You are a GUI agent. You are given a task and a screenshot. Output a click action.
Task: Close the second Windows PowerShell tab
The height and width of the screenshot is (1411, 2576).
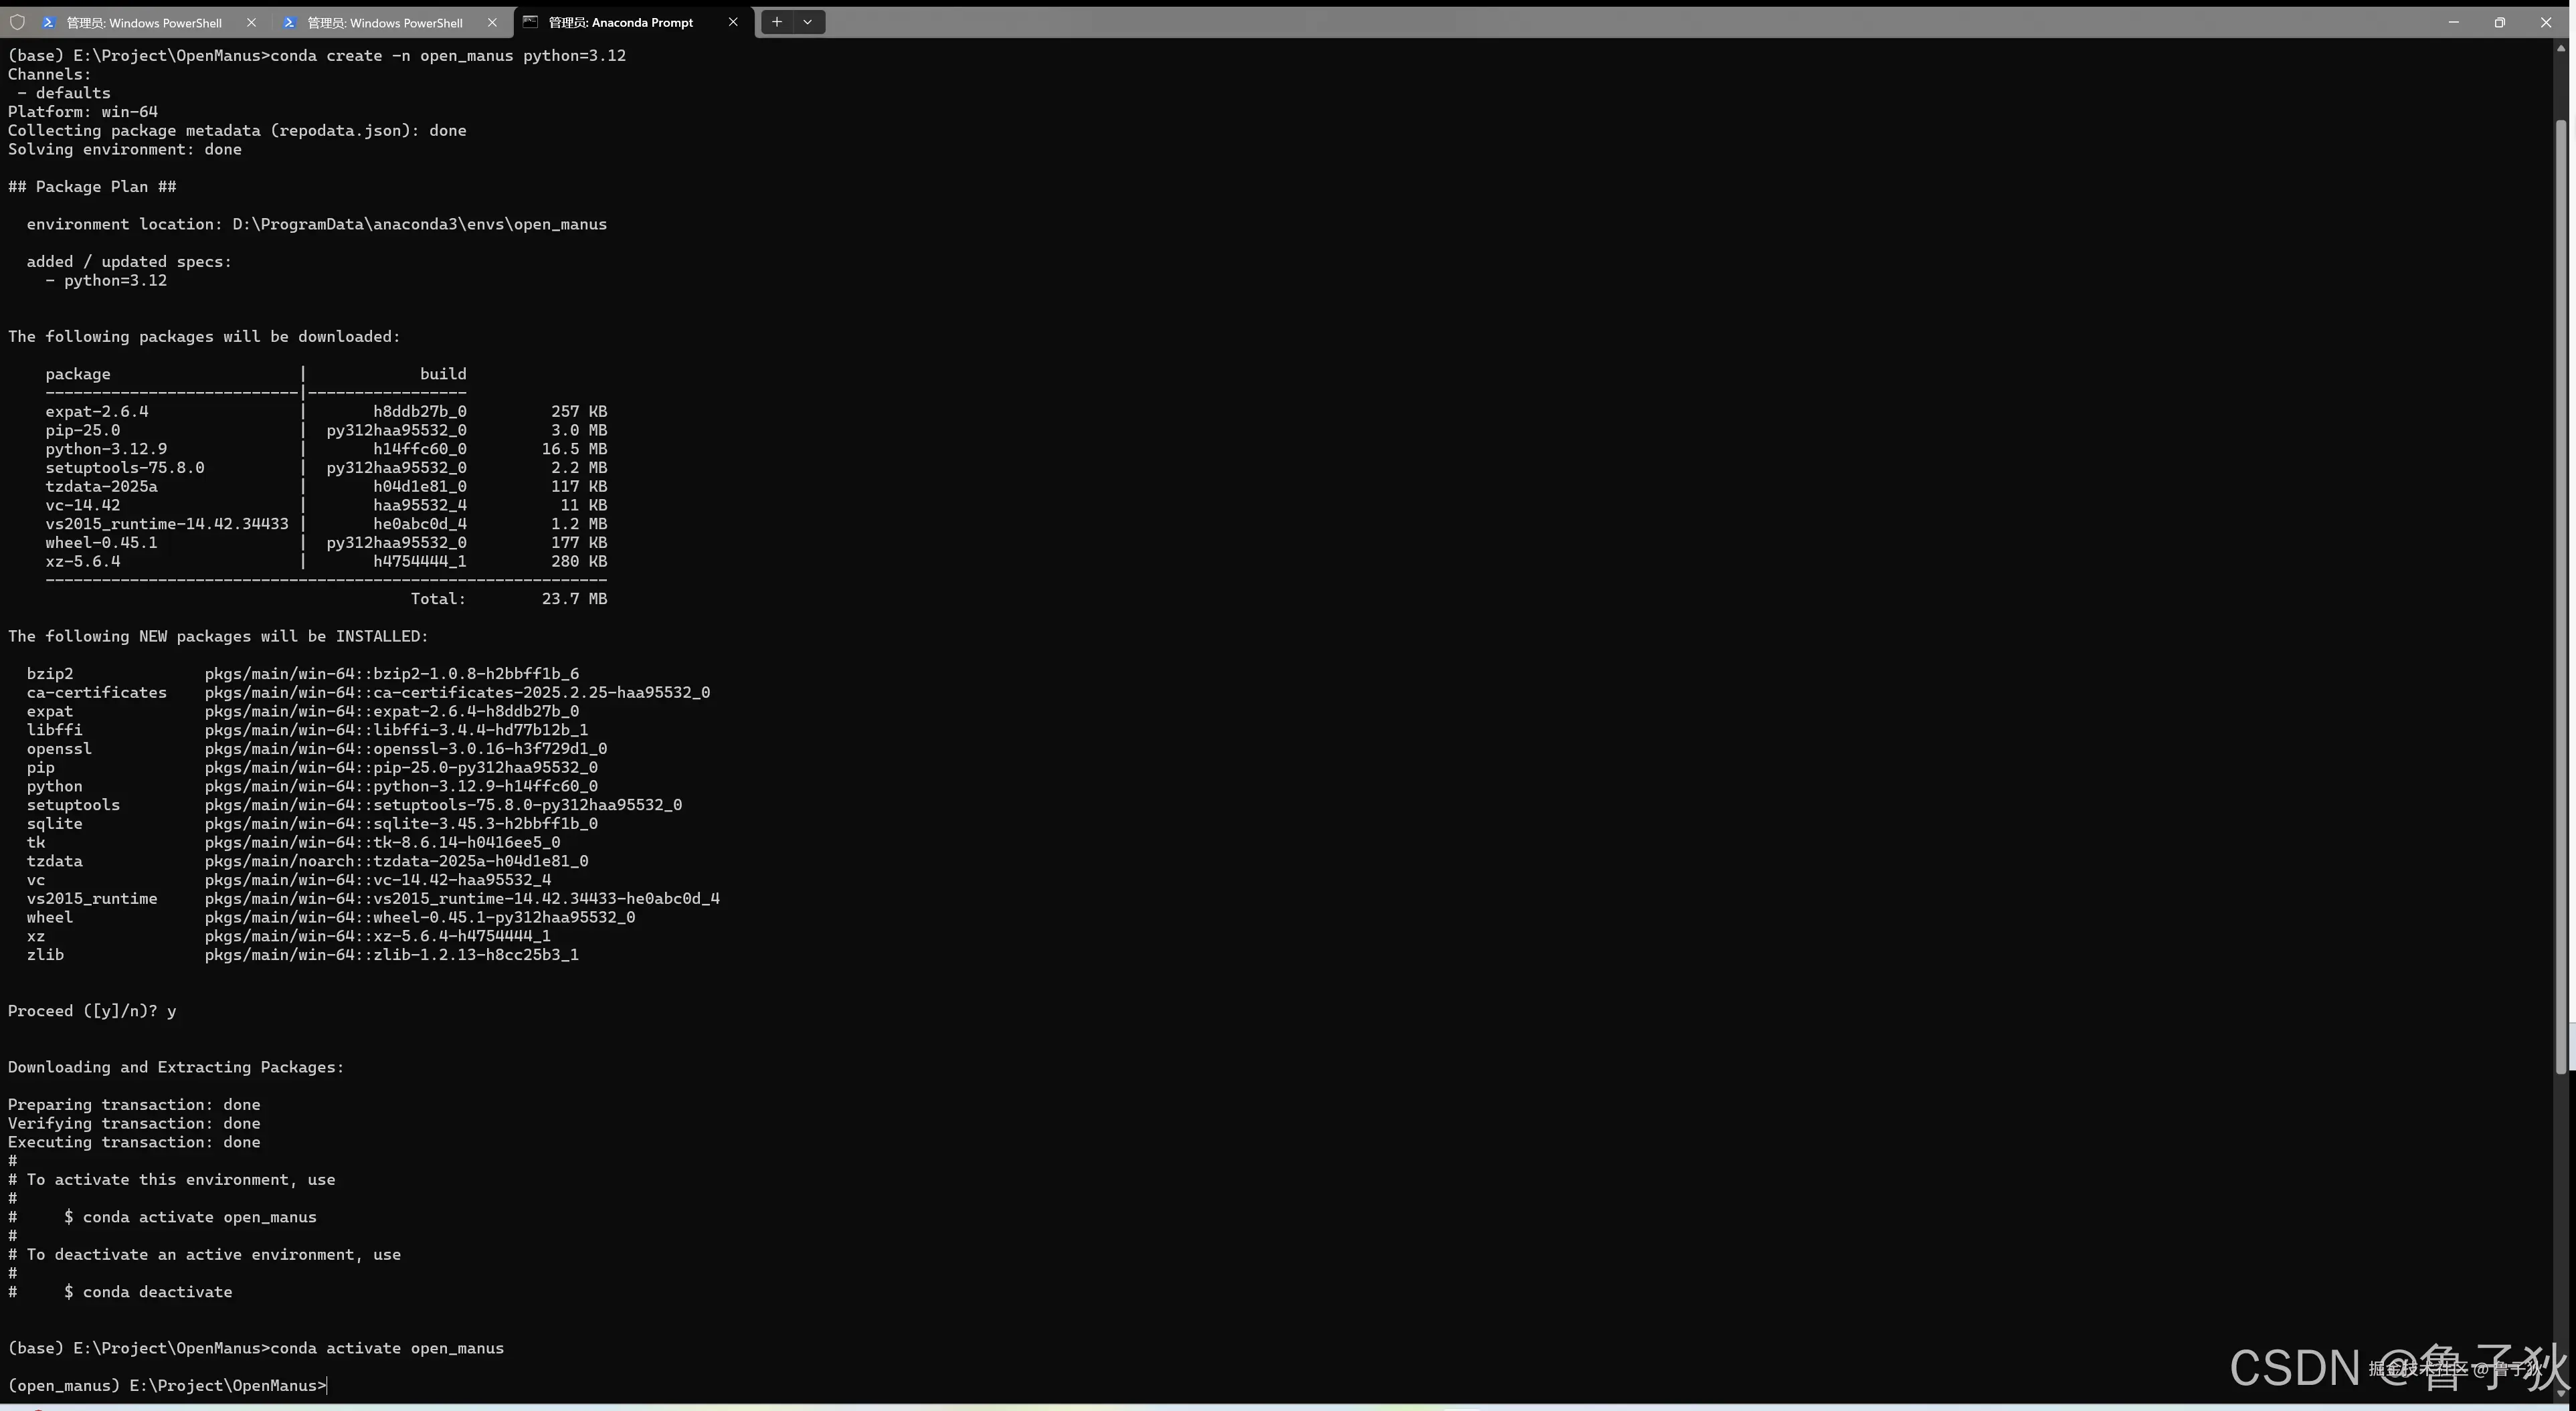492,22
